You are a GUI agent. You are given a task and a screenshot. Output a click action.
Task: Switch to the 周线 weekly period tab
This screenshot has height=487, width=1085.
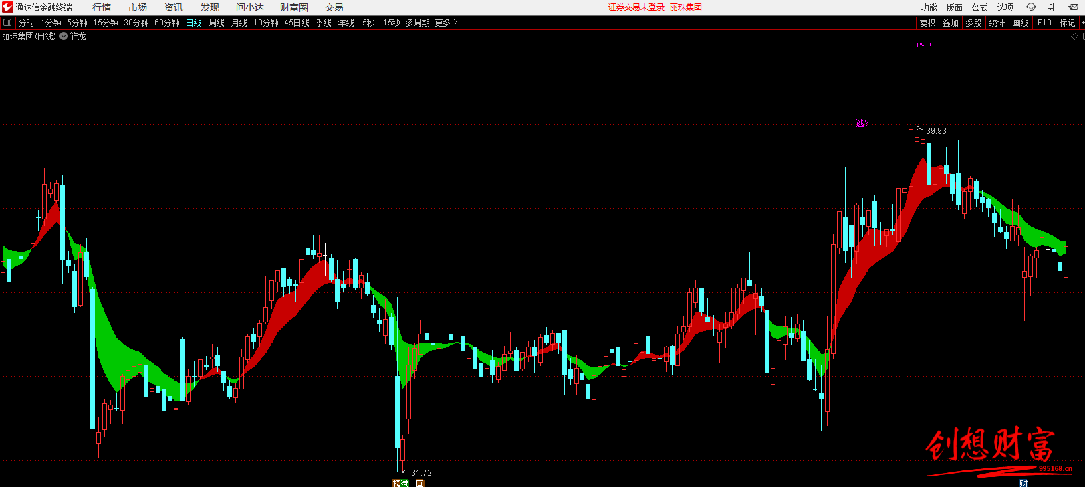click(217, 23)
